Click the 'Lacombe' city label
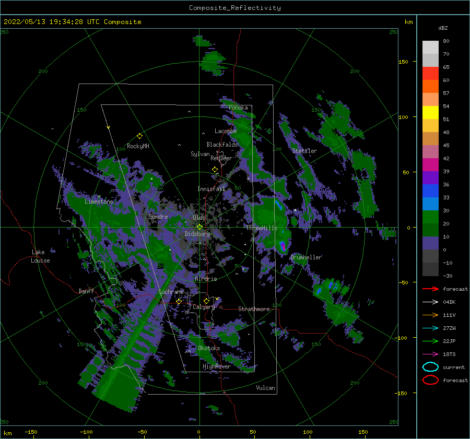 (x=226, y=131)
